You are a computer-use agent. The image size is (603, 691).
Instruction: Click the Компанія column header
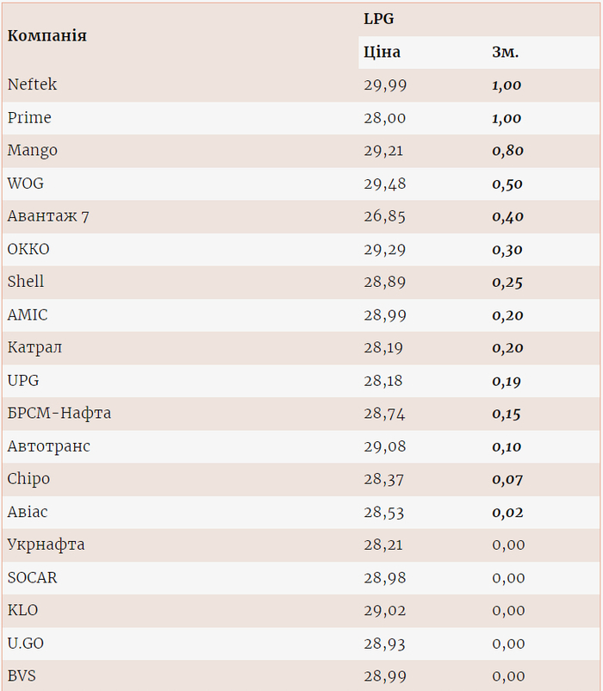(x=47, y=36)
